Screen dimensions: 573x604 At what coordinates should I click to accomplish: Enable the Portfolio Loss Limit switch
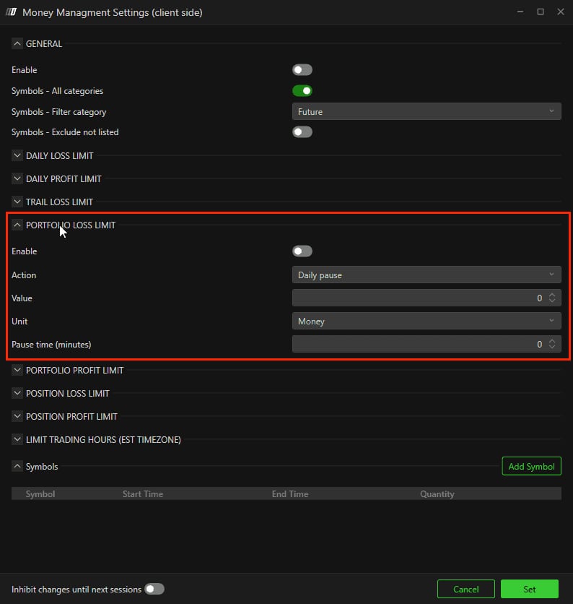click(x=302, y=251)
